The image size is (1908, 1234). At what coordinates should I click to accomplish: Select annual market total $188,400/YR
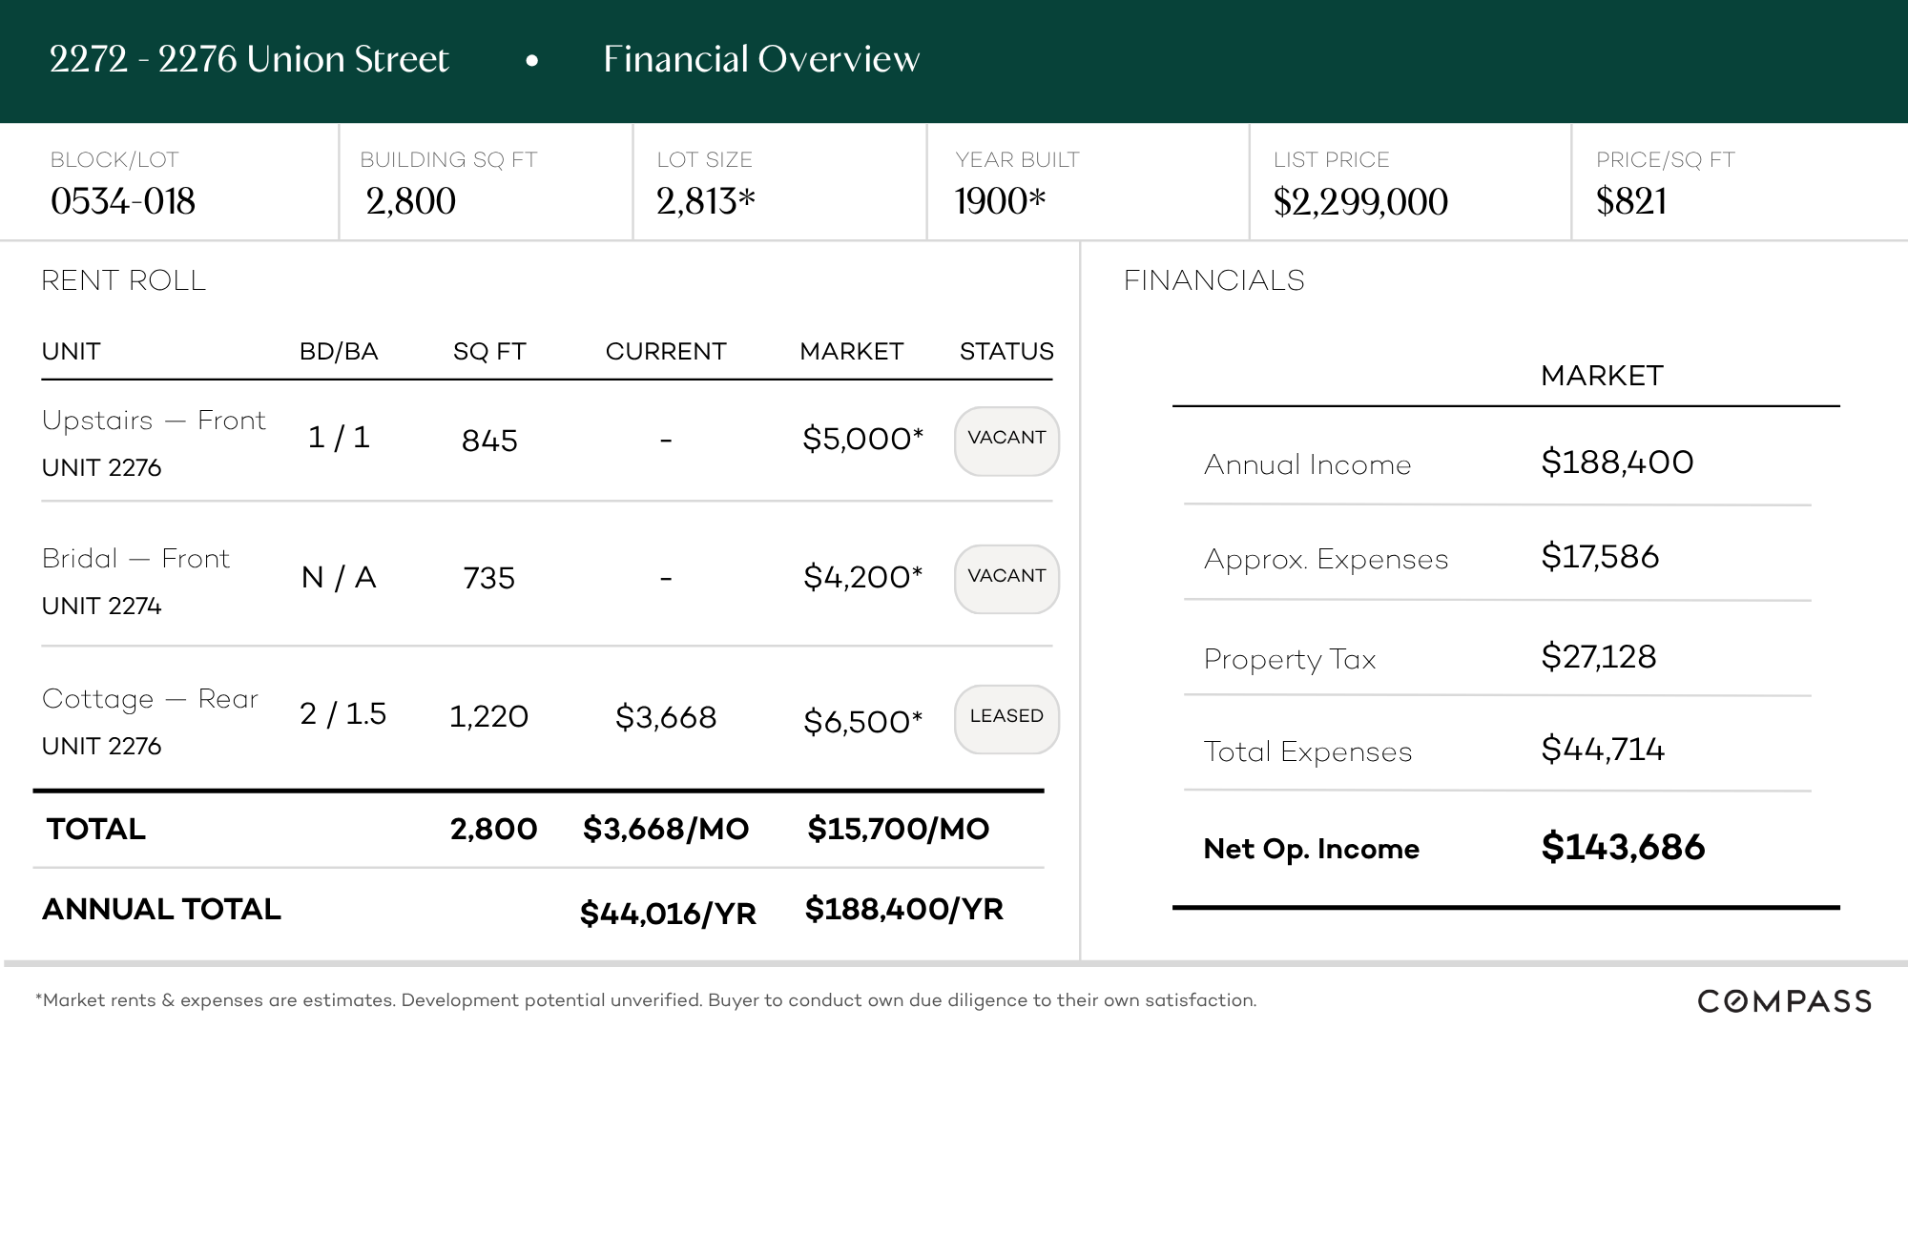(x=903, y=910)
